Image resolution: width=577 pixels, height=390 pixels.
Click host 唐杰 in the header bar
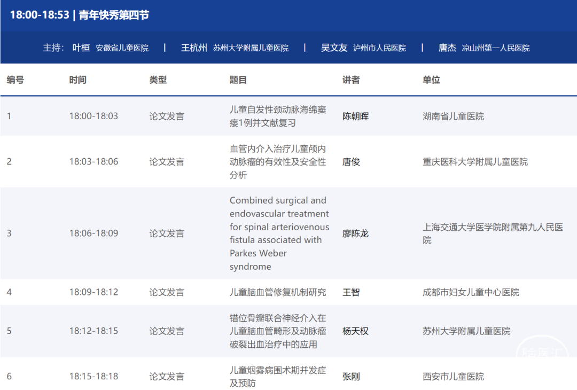point(447,48)
